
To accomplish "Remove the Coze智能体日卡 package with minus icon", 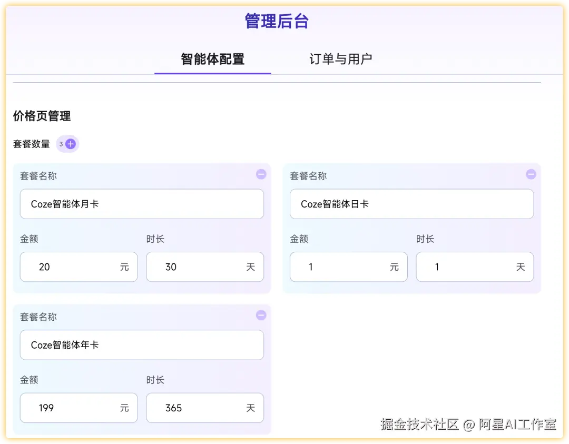I will coord(531,174).
